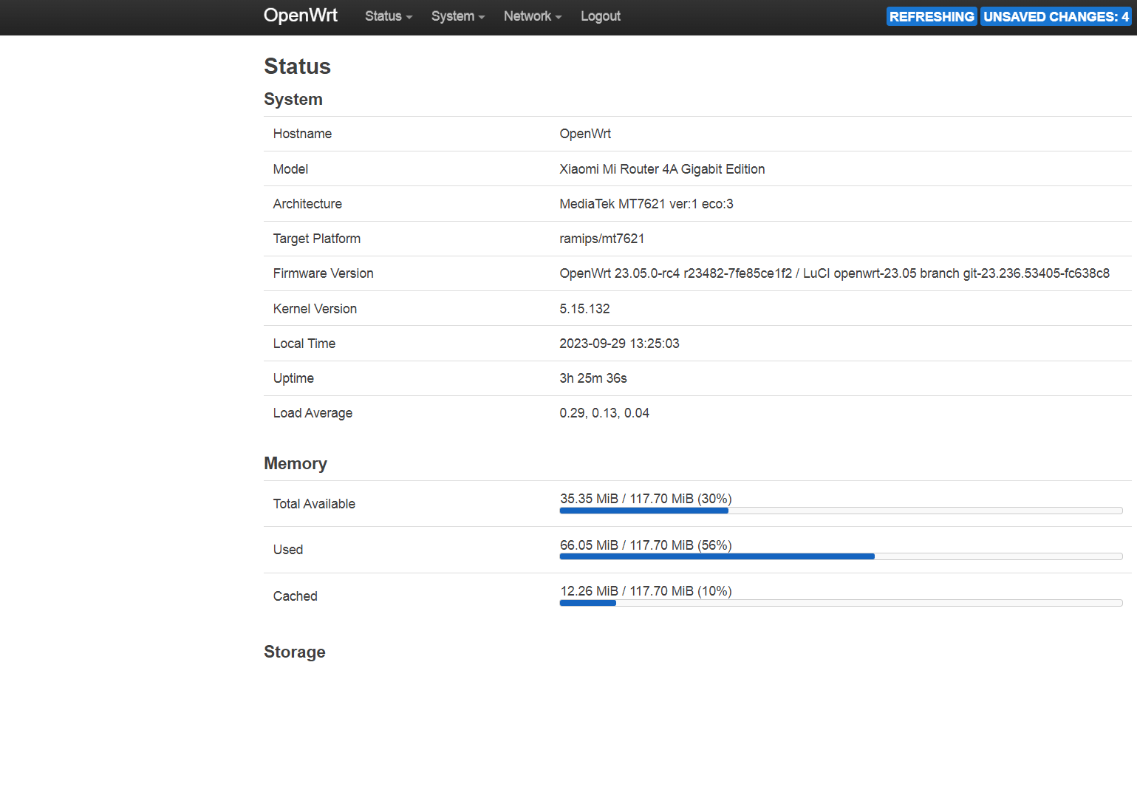Image resolution: width=1137 pixels, height=798 pixels.
Task: Click the Cached memory progress bar
Action: 841,603
